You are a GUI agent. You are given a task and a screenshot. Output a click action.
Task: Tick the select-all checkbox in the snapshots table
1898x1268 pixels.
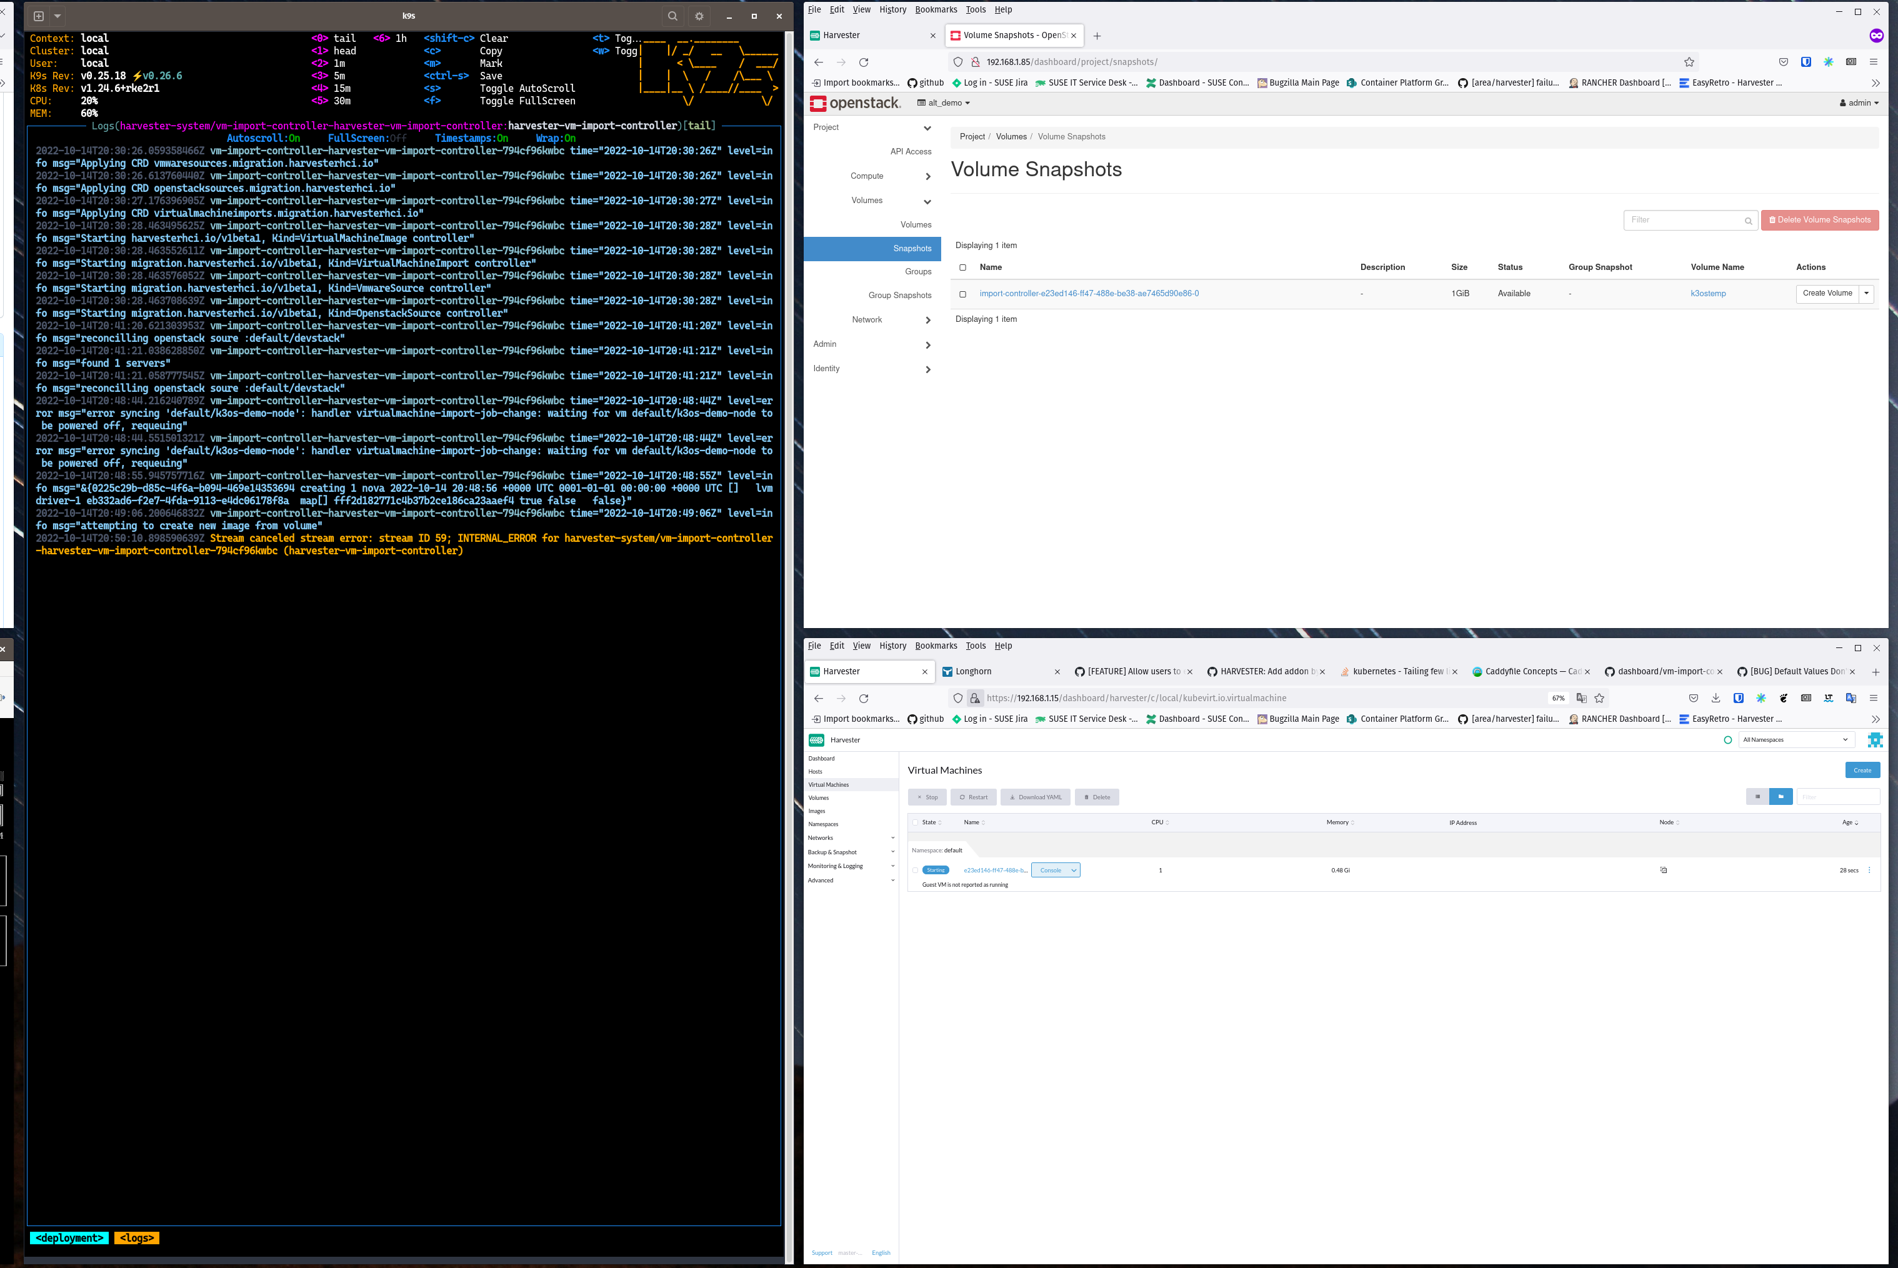pyautogui.click(x=962, y=267)
